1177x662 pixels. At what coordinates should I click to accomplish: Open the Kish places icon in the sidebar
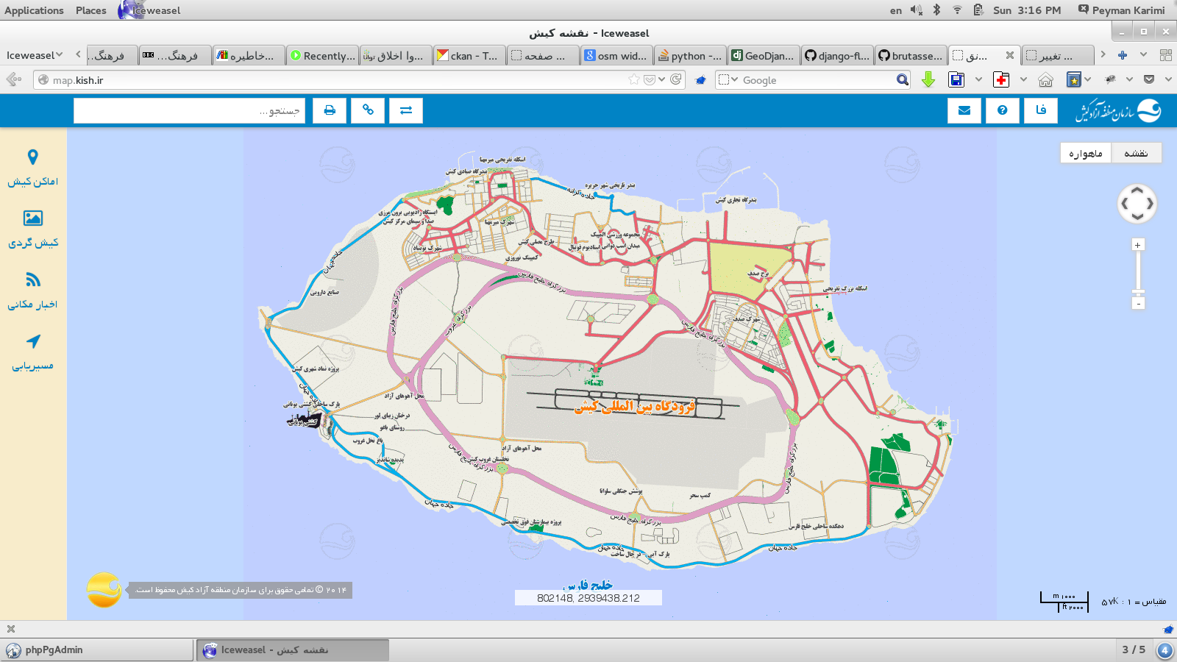(33, 157)
